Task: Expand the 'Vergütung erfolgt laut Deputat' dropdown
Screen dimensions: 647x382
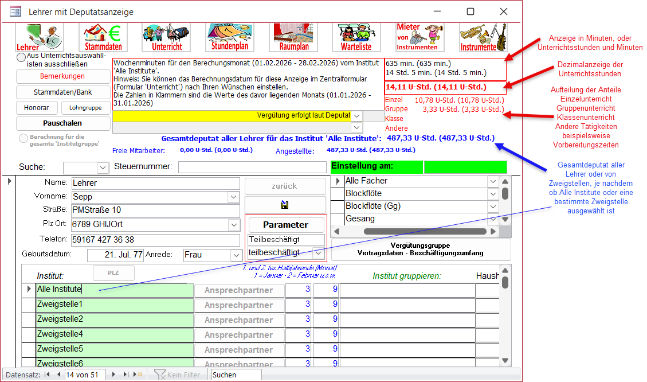Action: 356,116
